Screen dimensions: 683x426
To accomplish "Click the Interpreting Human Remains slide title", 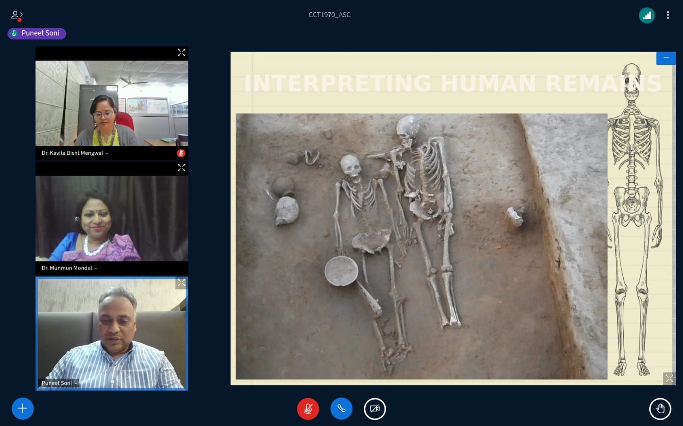I will 453,83.
